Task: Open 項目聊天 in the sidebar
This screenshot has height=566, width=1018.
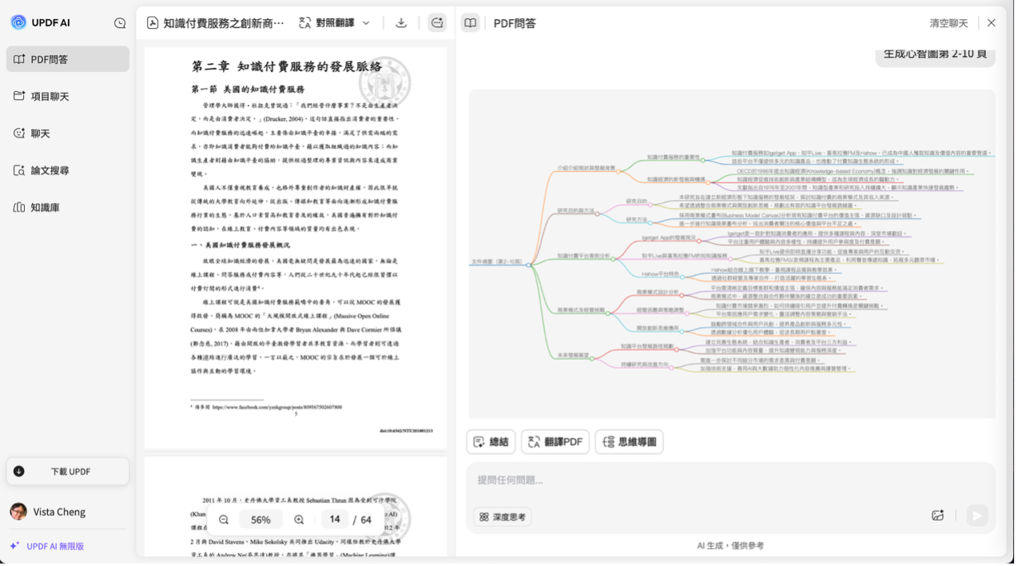Action: (x=68, y=96)
